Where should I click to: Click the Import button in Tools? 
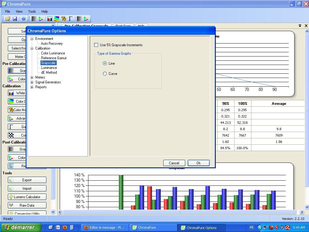coord(27,188)
